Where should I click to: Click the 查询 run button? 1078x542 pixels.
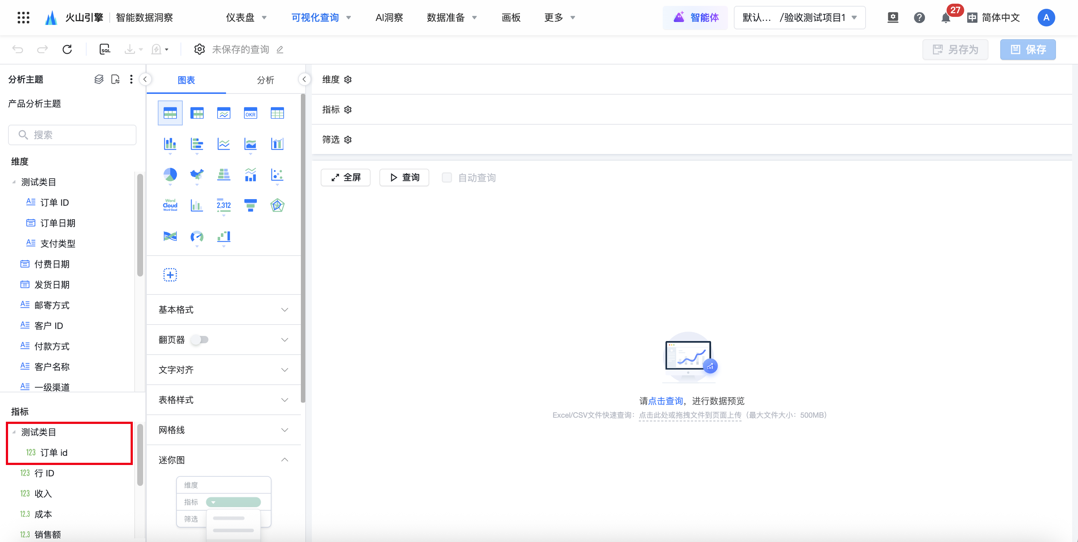tap(404, 177)
